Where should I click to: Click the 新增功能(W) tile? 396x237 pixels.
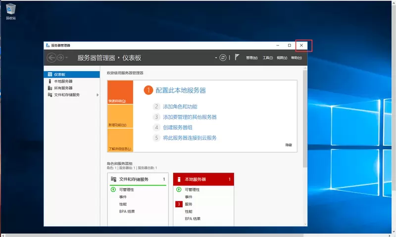[x=120, y=116]
